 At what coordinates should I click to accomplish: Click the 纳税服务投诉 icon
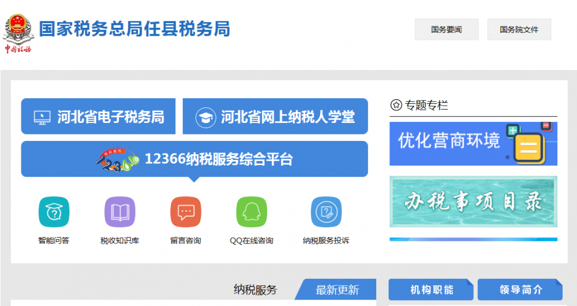click(326, 212)
